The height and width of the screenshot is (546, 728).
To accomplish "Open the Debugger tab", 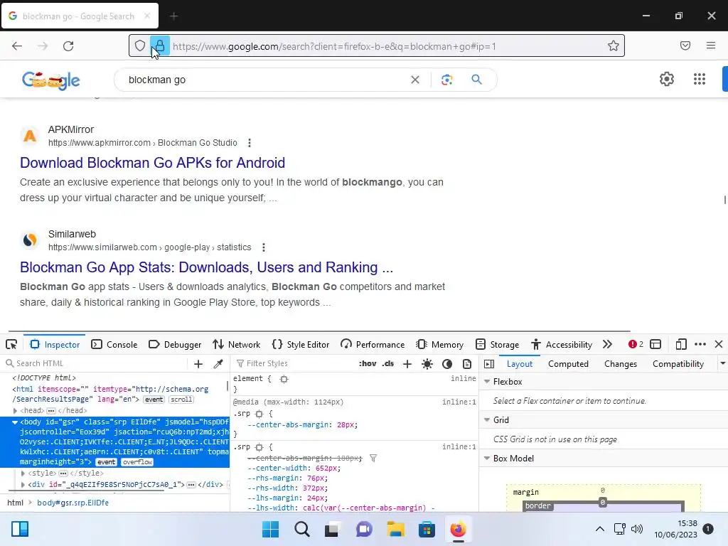I will (175, 345).
